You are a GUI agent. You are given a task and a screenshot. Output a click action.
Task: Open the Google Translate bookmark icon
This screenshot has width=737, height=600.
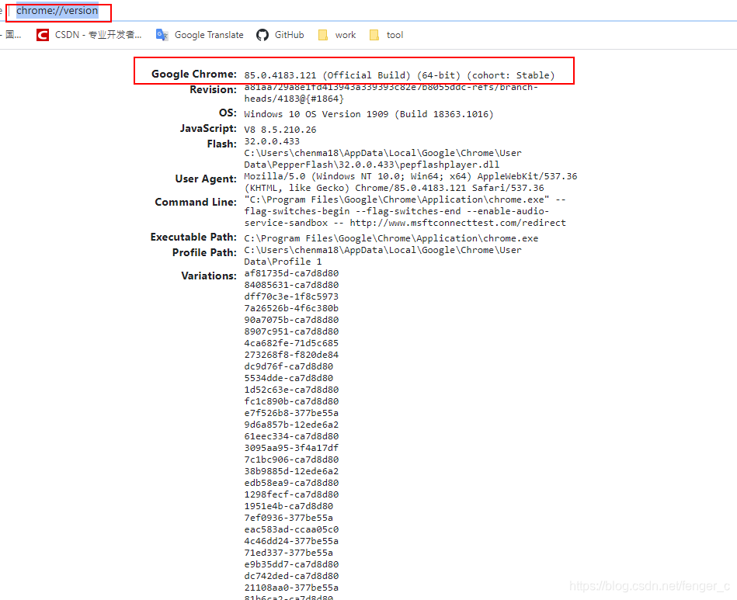(162, 35)
